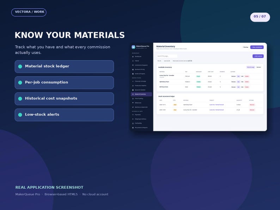
Task: Open the Upholstery foam ledger project link
Action: pyautogui.click(x=217, y=105)
